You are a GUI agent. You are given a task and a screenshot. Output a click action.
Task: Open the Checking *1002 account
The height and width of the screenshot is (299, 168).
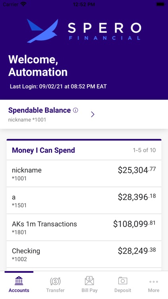84,254
